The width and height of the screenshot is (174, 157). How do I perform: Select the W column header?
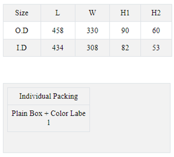click(x=92, y=13)
